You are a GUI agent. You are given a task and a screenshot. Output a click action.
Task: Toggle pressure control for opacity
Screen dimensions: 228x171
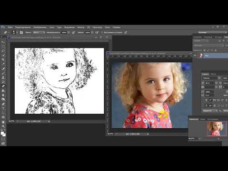tap(74, 32)
